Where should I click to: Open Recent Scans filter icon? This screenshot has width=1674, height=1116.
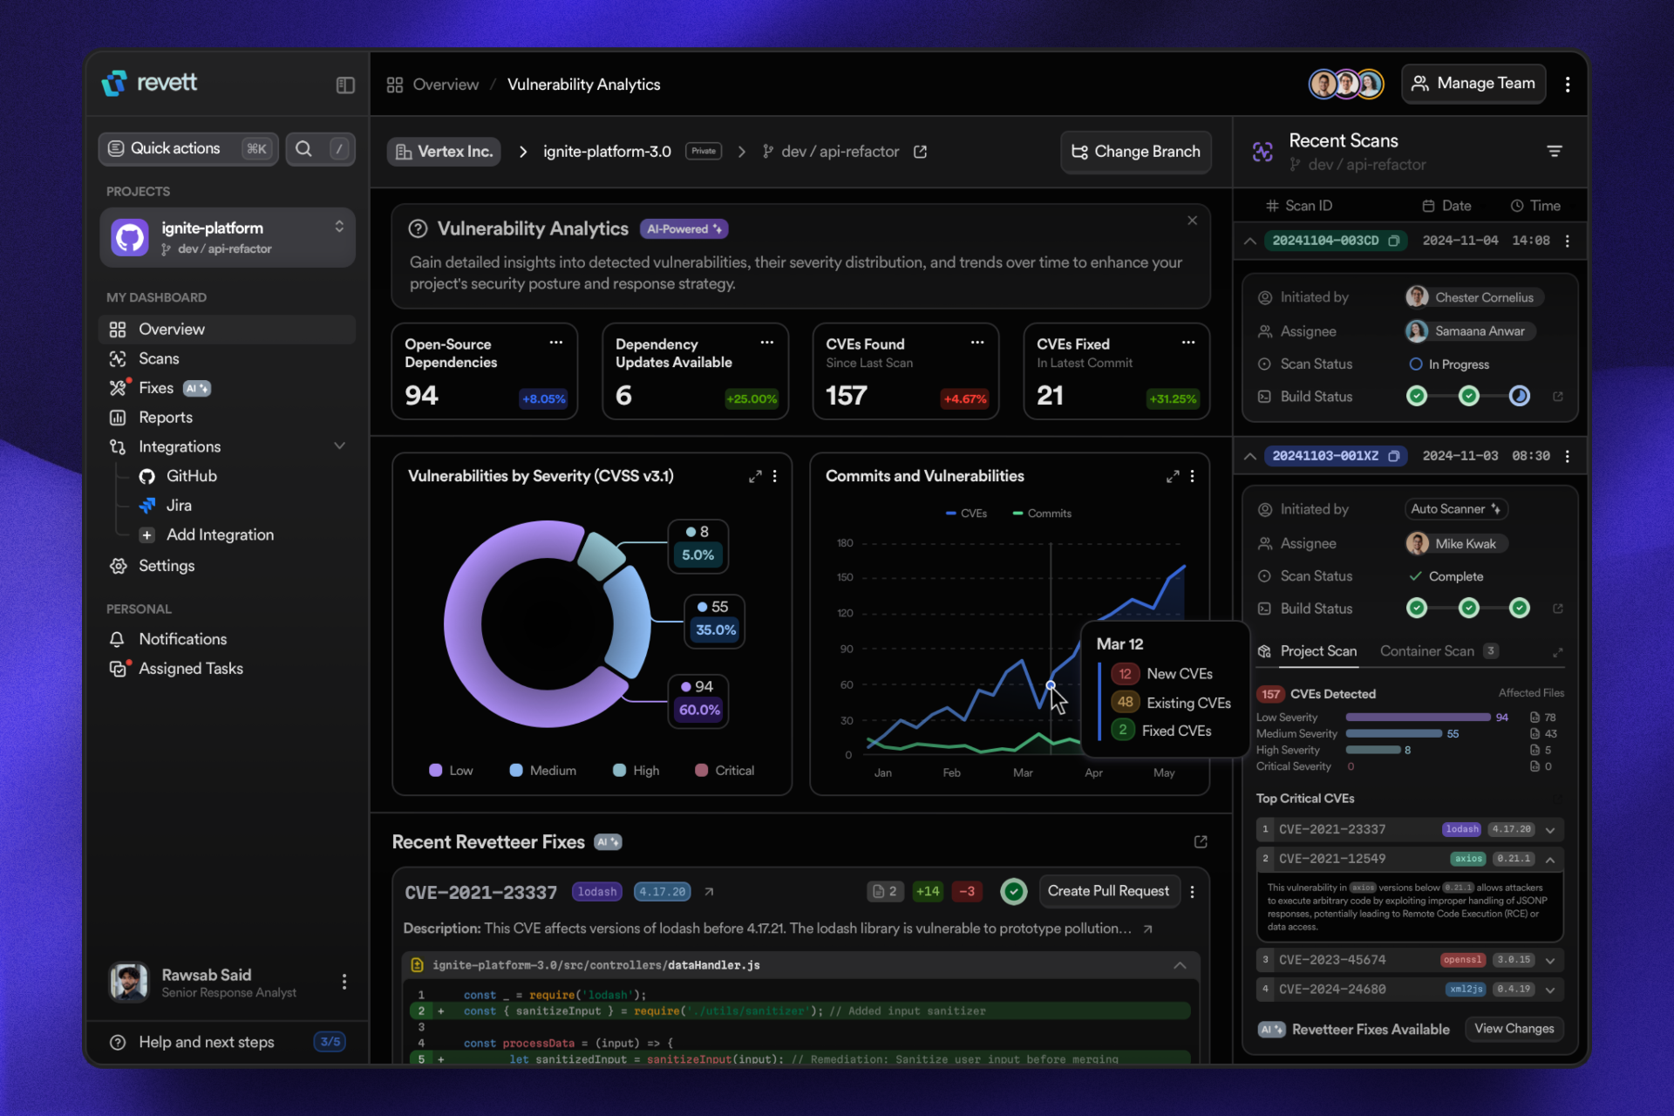pos(1554,151)
